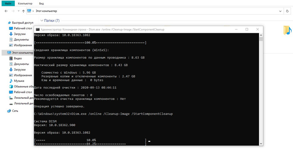Click the Версия: 10.0.18362.900 line
The width and height of the screenshot is (293, 150).
tap(55, 125)
